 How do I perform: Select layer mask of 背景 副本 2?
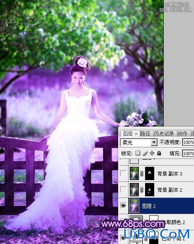tap(150, 190)
